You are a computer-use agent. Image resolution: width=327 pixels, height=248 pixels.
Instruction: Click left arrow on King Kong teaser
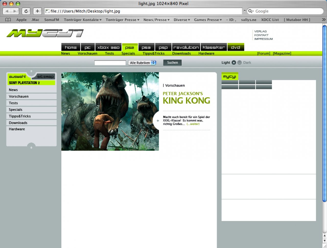pos(158,121)
